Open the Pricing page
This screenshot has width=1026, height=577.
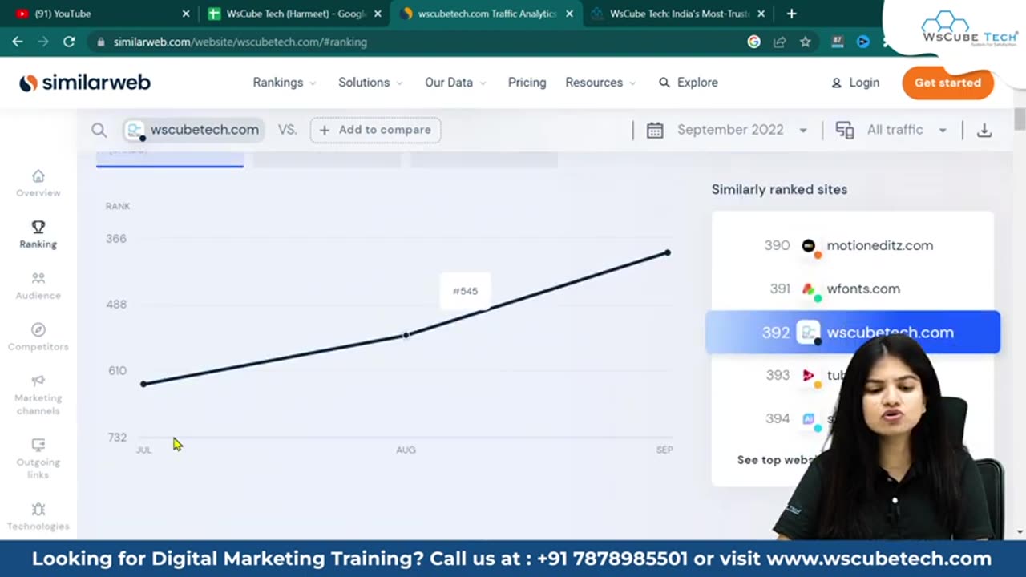pyautogui.click(x=527, y=83)
